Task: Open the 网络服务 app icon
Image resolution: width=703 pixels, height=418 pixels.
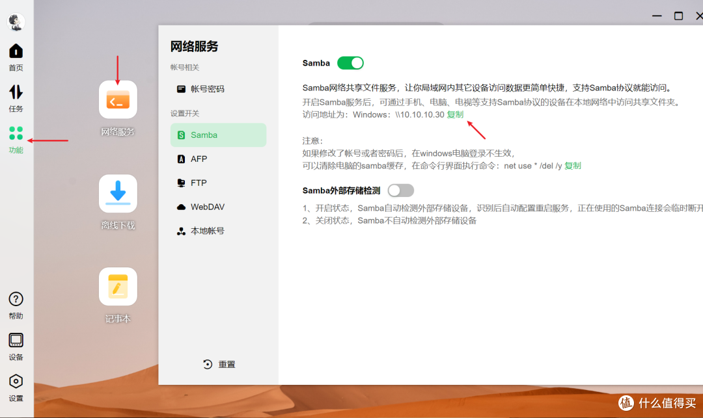Action: point(118,99)
